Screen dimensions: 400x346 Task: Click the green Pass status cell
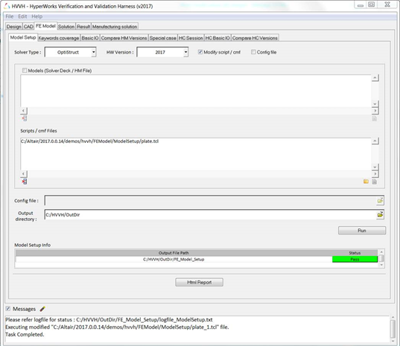355,260
